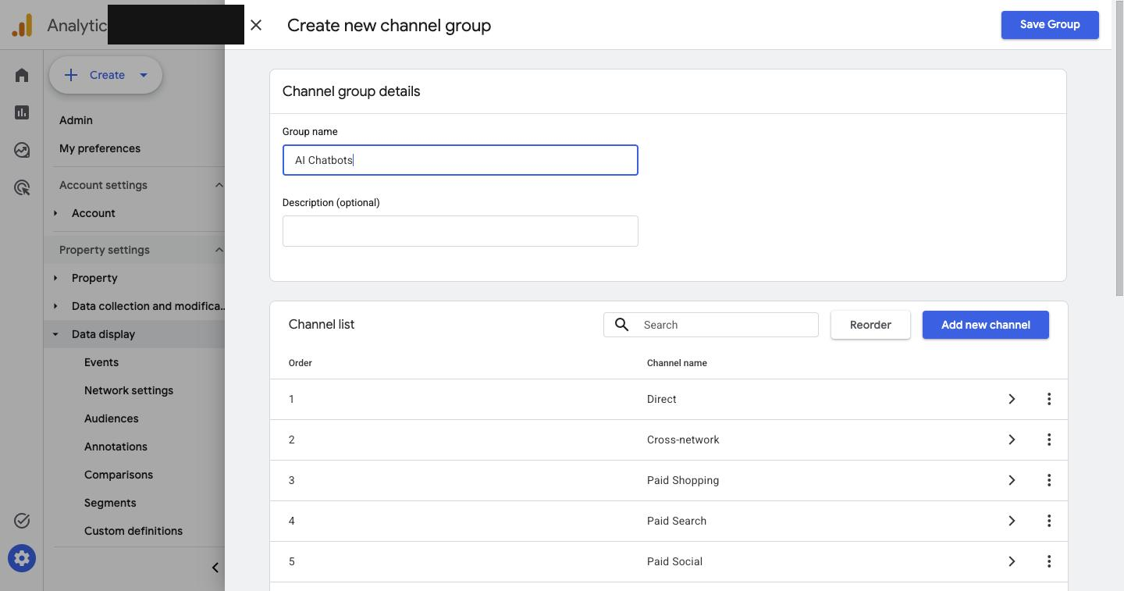Collapse the Data display tree item
The width and height of the screenshot is (1124, 591).
(x=55, y=334)
